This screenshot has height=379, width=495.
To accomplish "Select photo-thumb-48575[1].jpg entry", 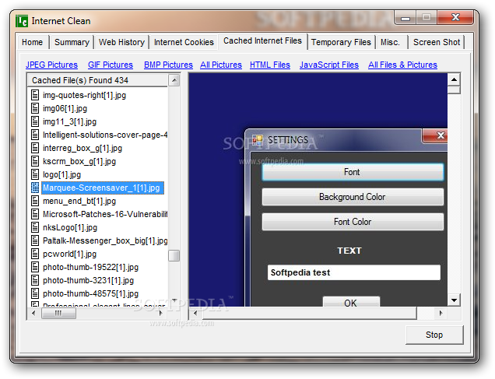I will [x=90, y=294].
